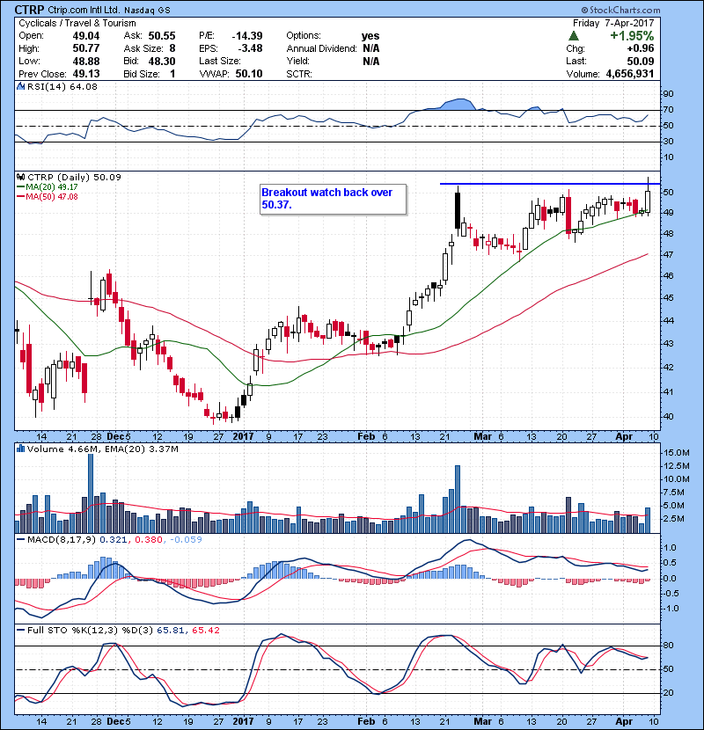Click the MA(50) 47.08 legend text
This screenshot has width=704, height=730.
52,197
